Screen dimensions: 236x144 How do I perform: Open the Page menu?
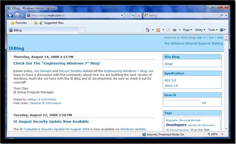pos(188,30)
